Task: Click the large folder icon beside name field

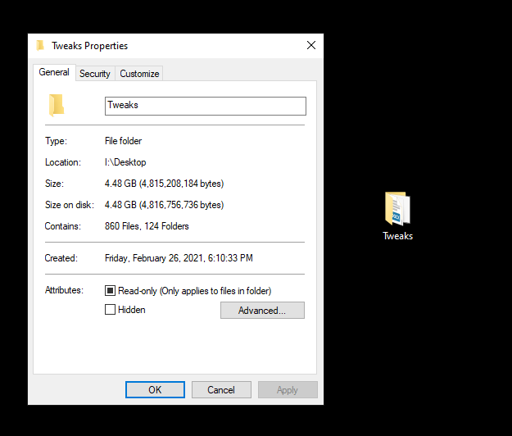Action: pos(57,105)
